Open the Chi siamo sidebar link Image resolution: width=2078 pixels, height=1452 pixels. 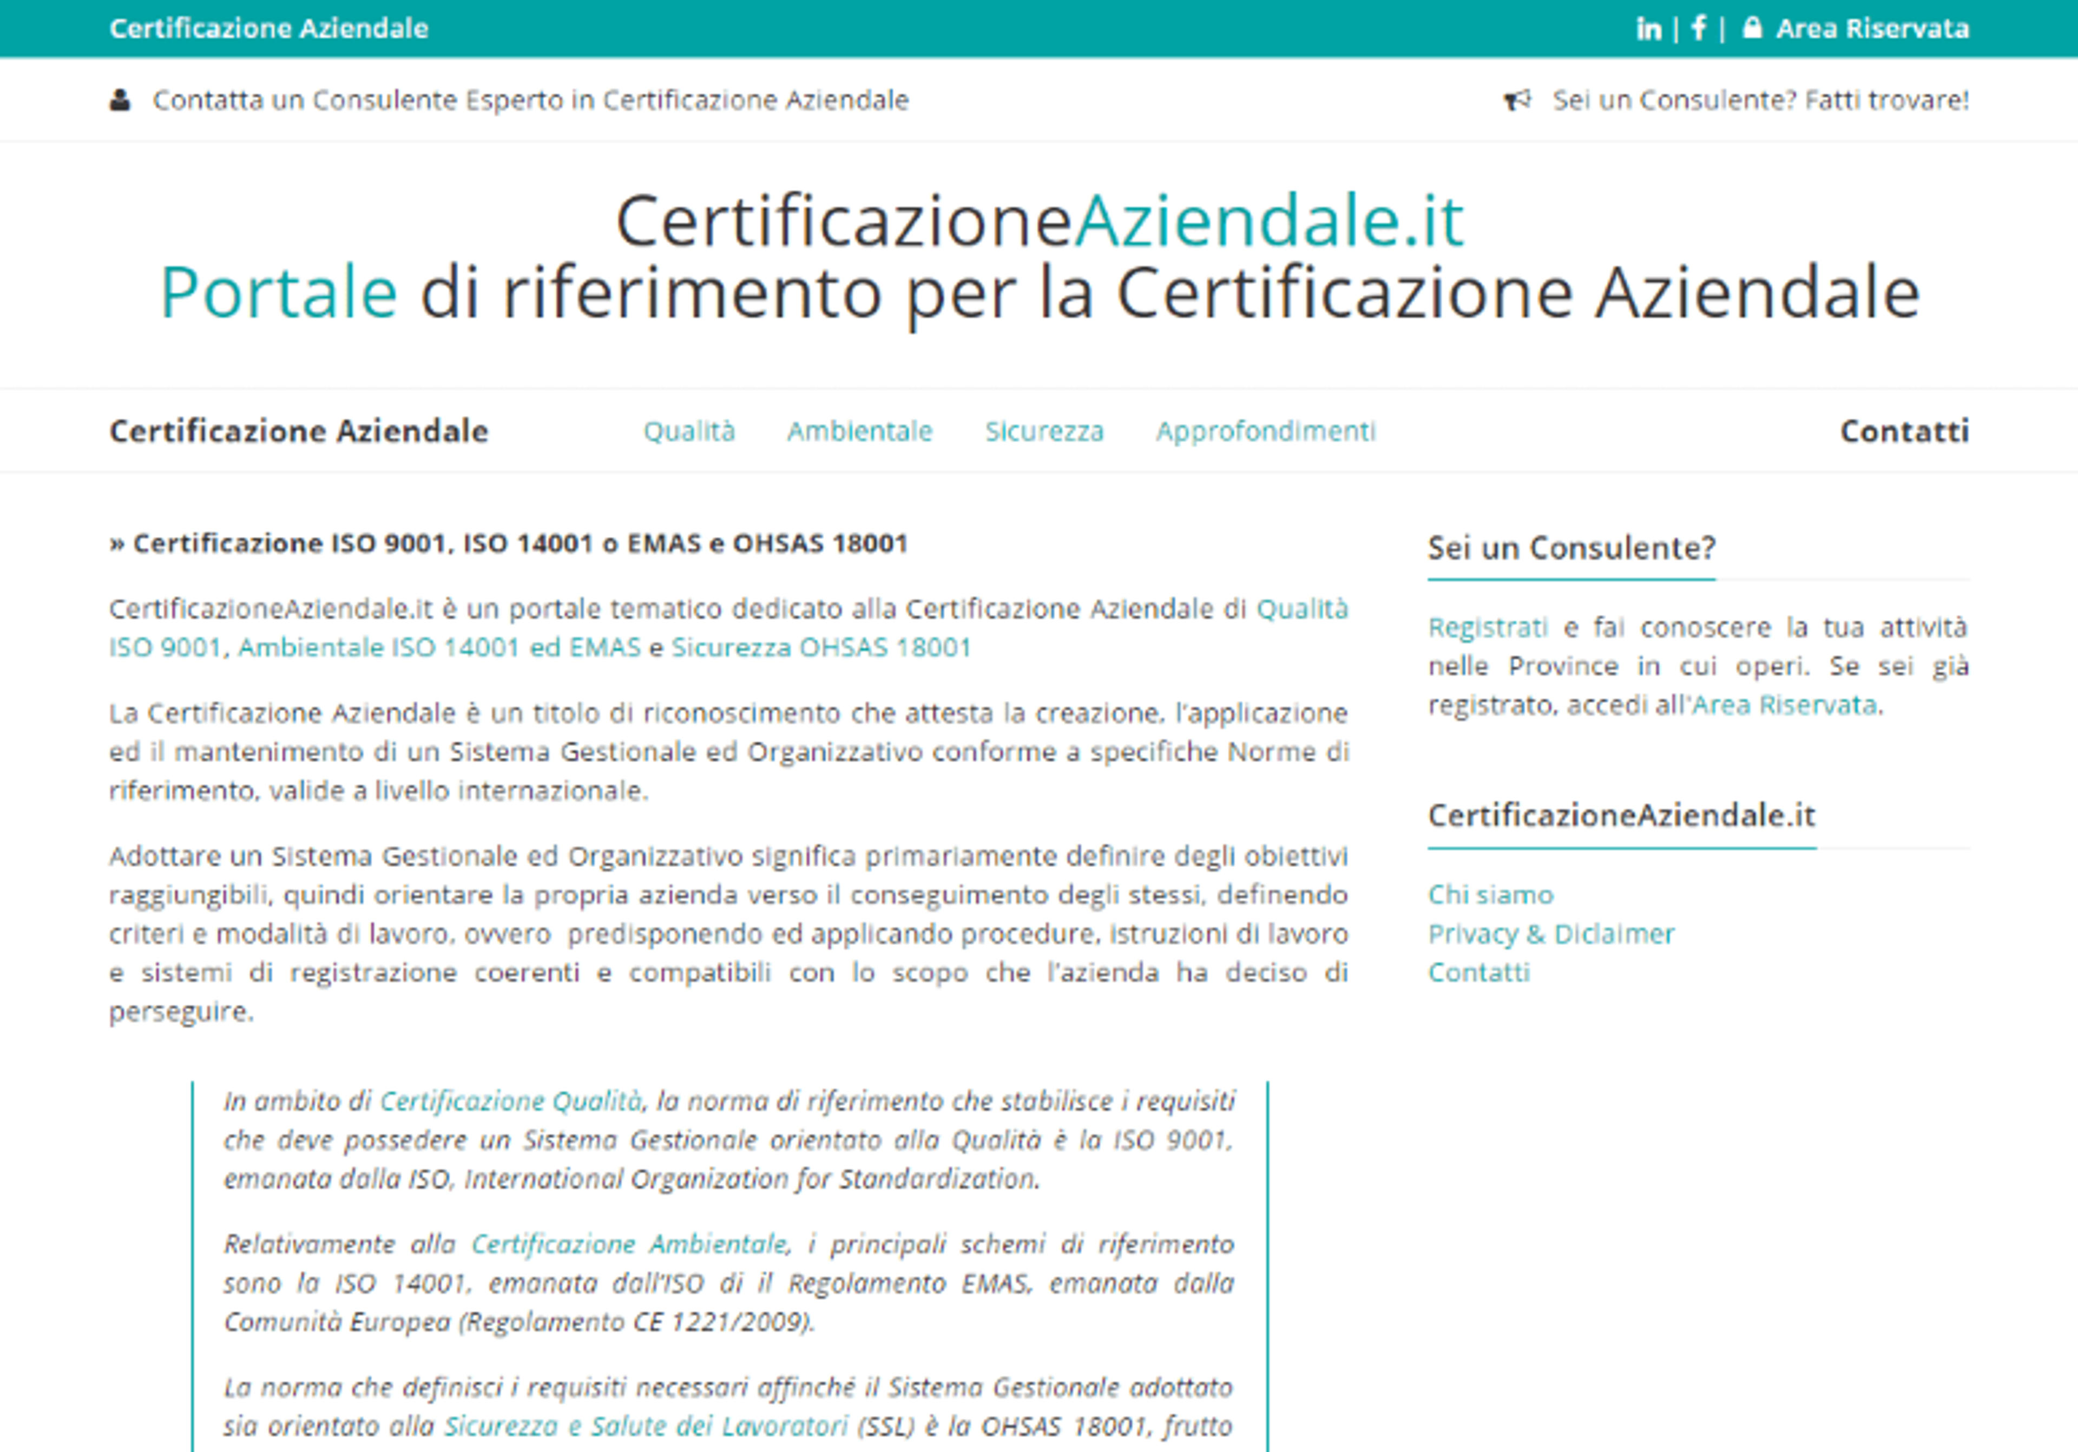point(1491,895)
